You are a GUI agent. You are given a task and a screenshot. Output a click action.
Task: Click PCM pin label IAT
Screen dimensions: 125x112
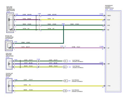[108, 48]
